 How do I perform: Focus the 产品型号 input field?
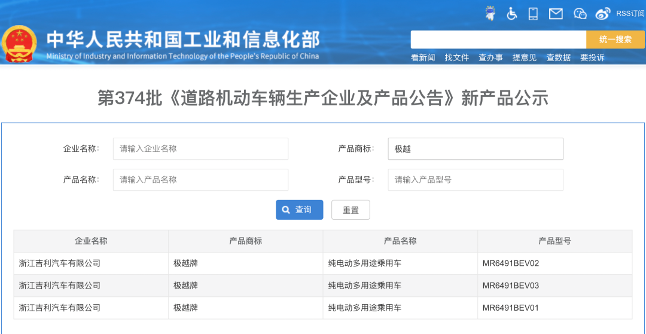pyautogui.click(x=476, y=180)
